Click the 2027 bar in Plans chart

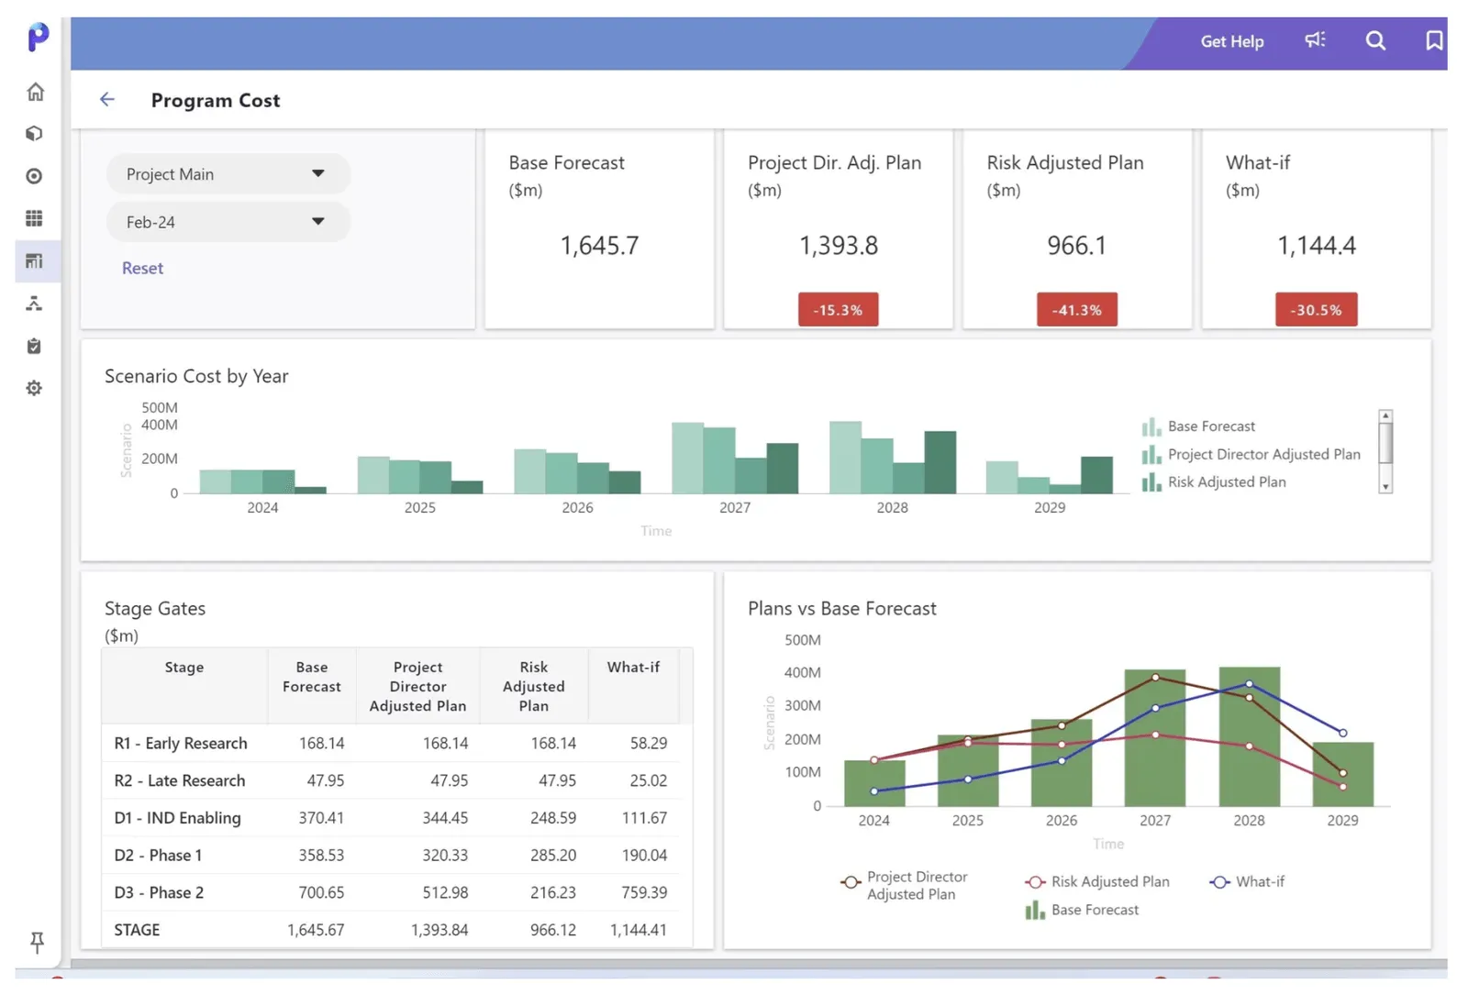point(1155,738)
